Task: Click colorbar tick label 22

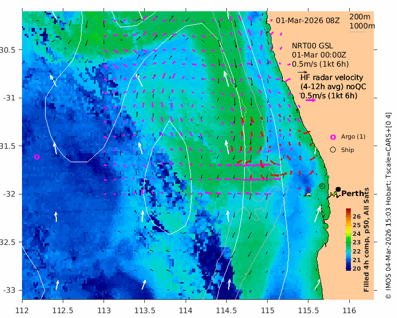Action: (356, 251)
